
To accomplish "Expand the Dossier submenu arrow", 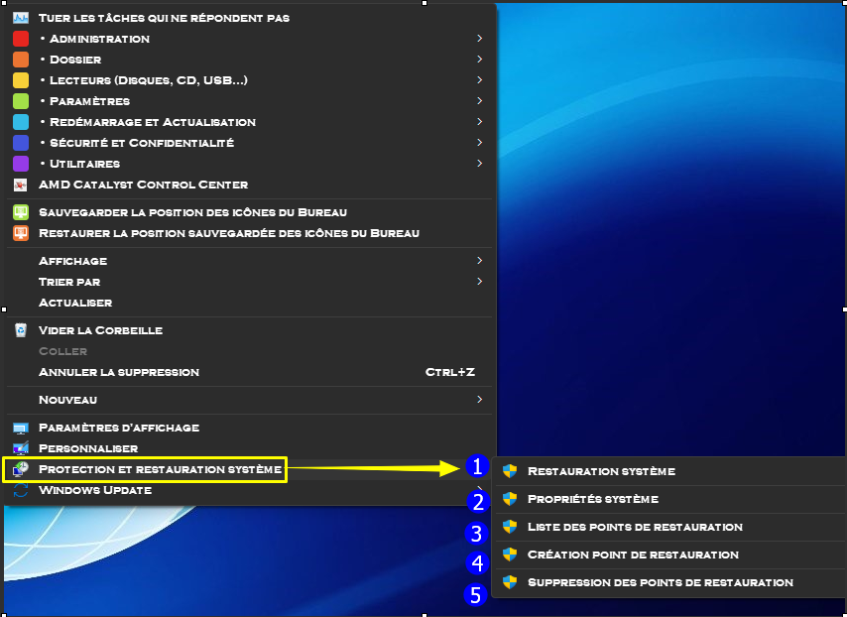I will pyautogui.click(x=480, y=59).
